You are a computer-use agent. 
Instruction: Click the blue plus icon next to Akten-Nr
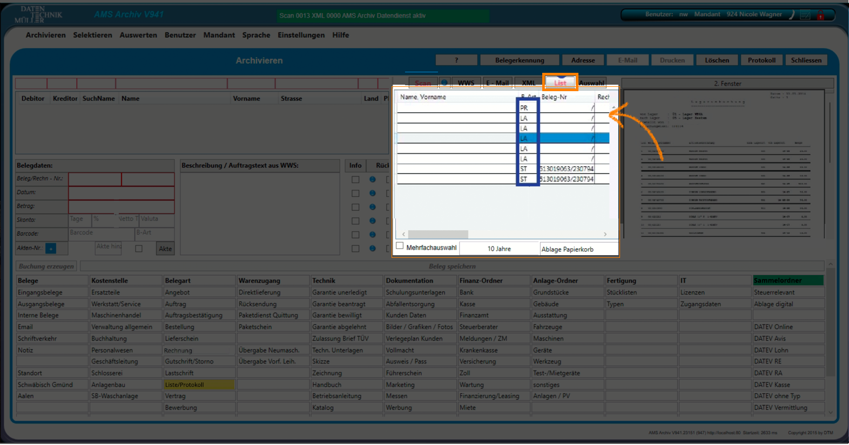(x=51, y=249)
